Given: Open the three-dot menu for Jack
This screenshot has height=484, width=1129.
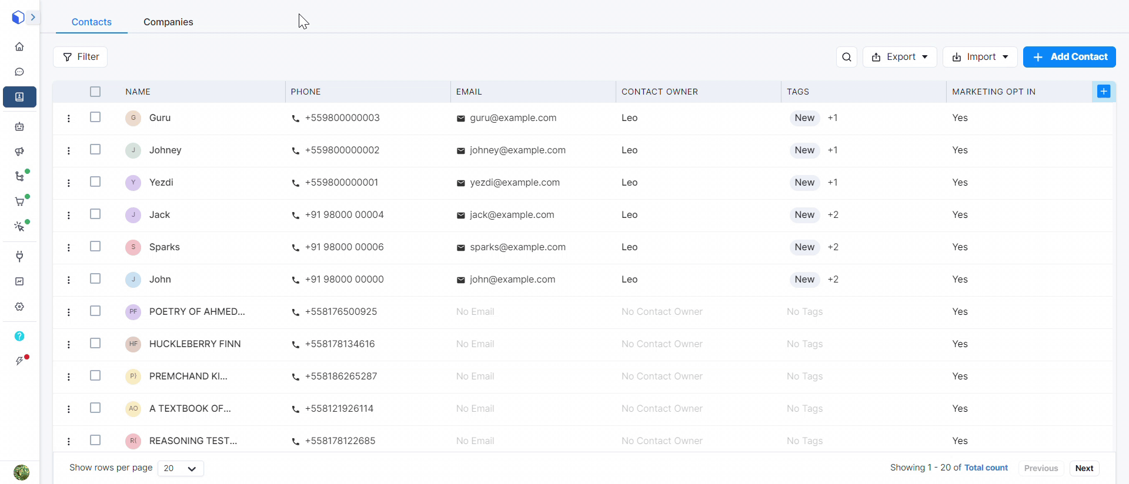Looking at the screenshot, I should coord(69,215).
